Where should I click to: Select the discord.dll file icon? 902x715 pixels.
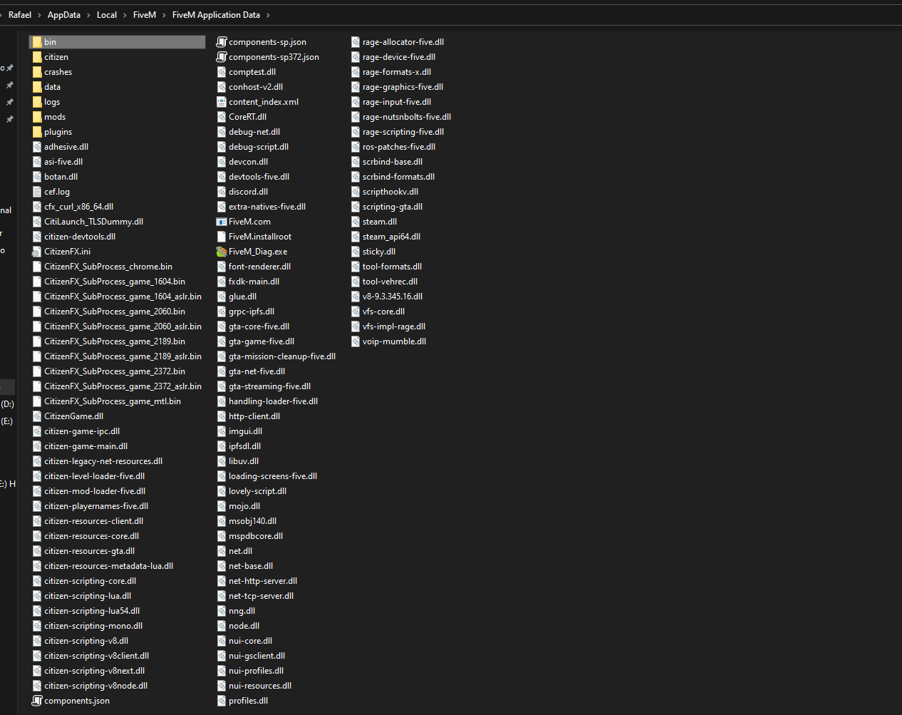tap(222, 191)
